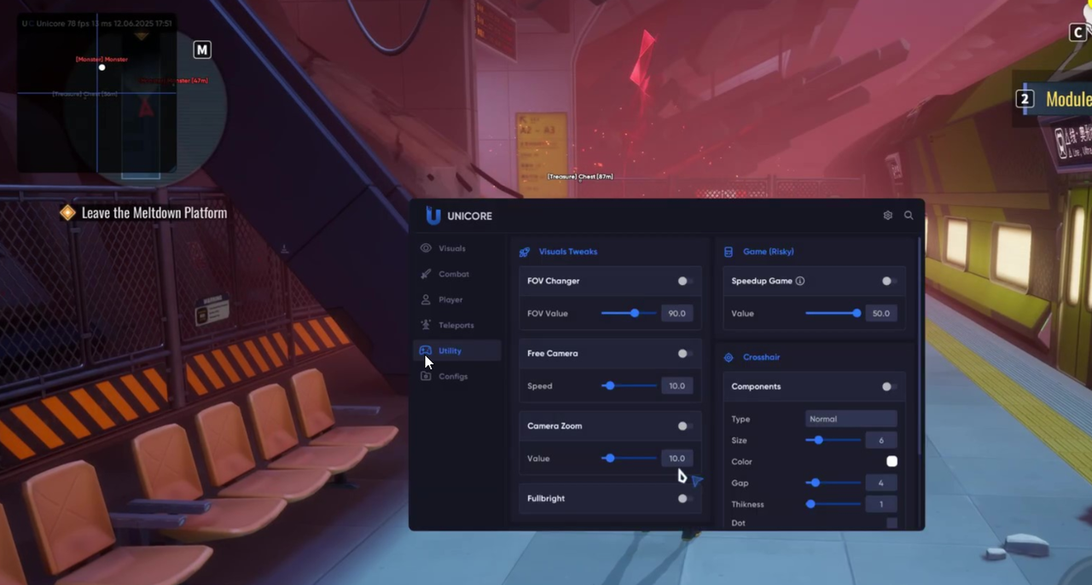Screen dimensions: 1092x585
Task: Click the Free Camera Speed value field
Action: 677,385
